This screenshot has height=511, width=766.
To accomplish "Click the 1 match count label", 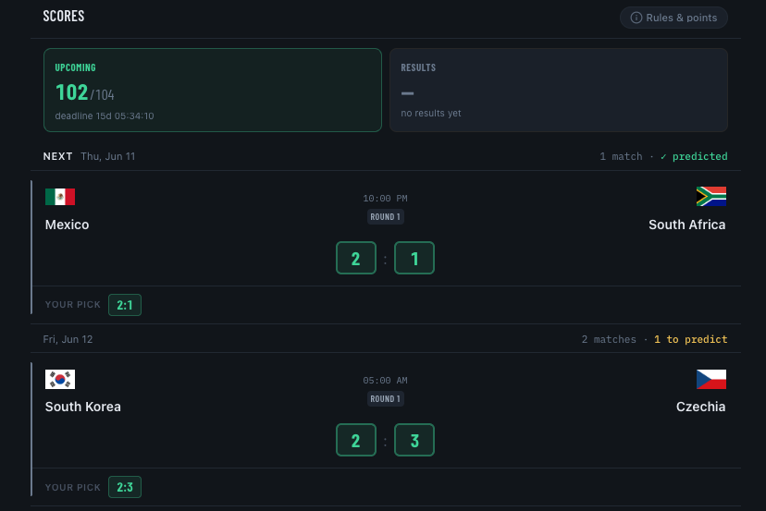I will tap(621, 156).
